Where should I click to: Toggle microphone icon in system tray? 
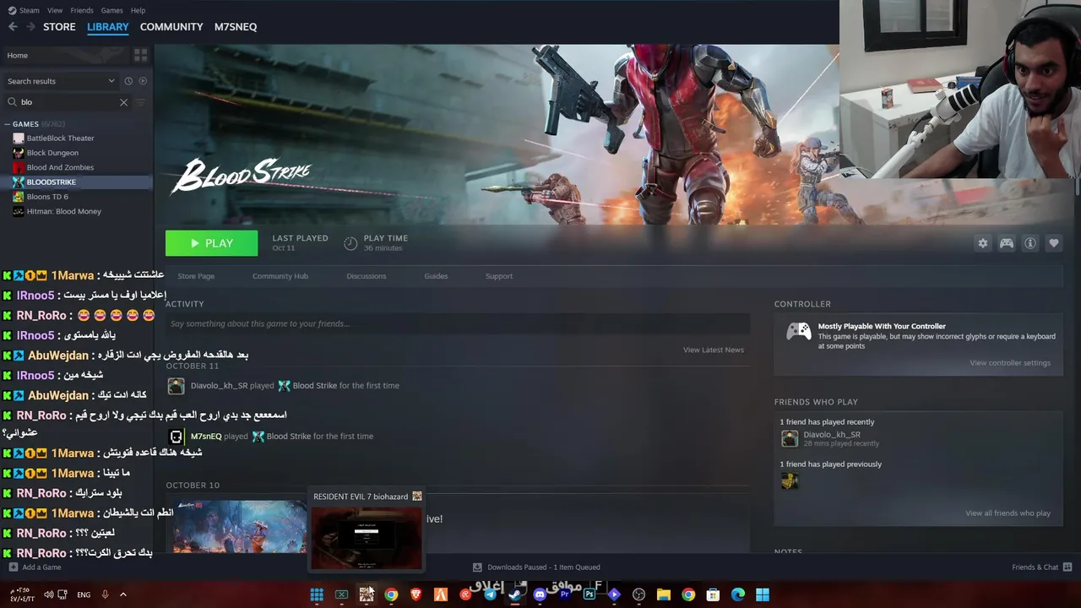click(105, 594)
